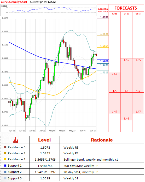Click the 1.5318 support level label
Viewport: 145px width, 182px height.
(x=104, y=73)
